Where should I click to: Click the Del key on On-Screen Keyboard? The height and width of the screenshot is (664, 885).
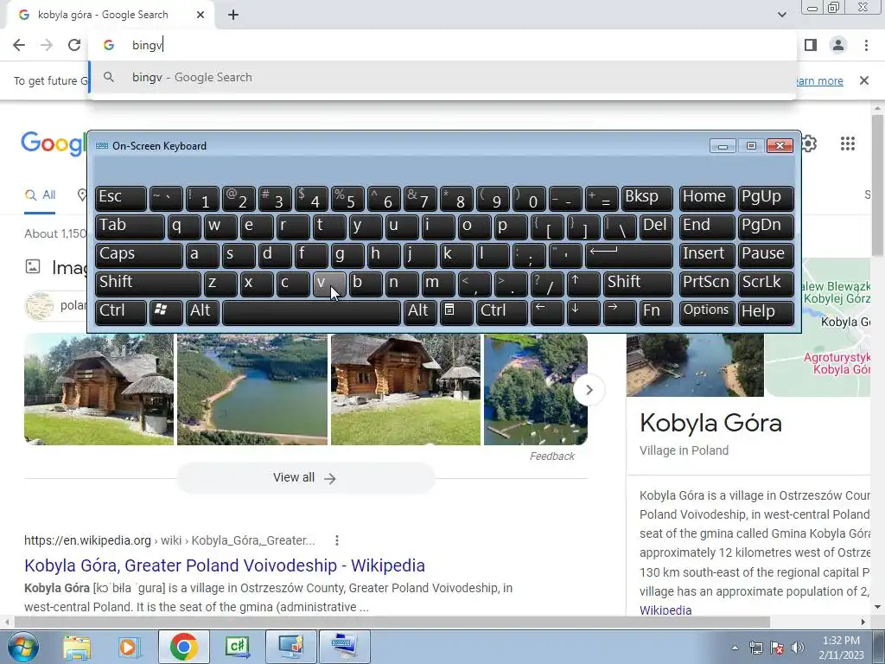coord(656,227)
